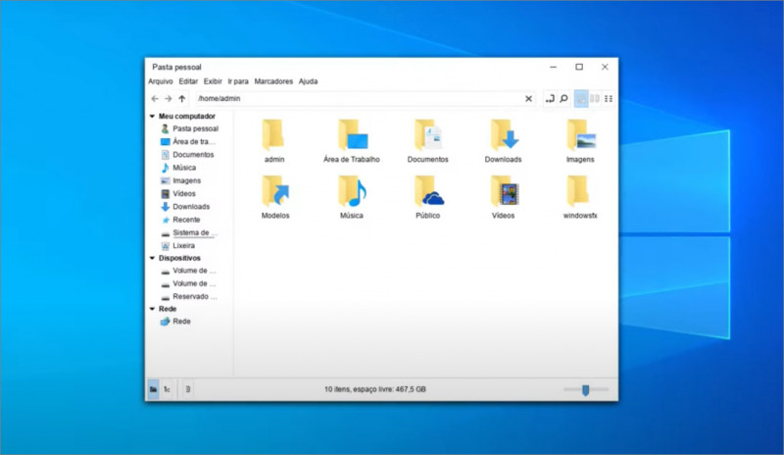Collapse the Dispositivos section
Screen dimensions: 784x455
pos(152,258)
